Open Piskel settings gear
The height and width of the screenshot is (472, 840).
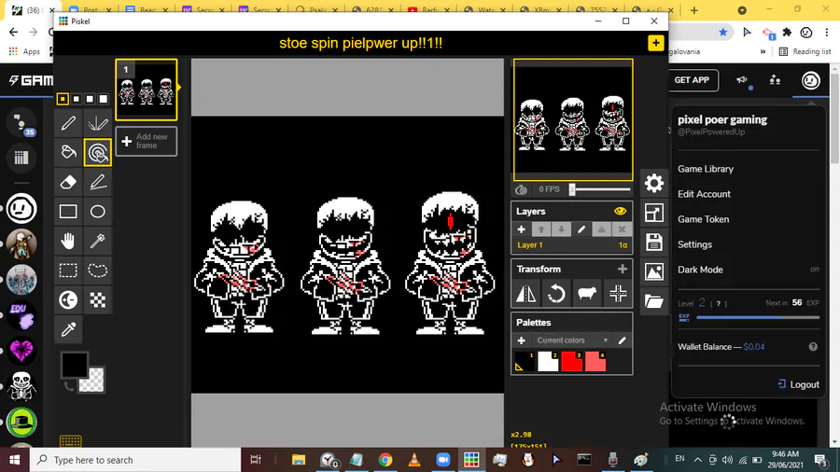(x=653, y=184)
